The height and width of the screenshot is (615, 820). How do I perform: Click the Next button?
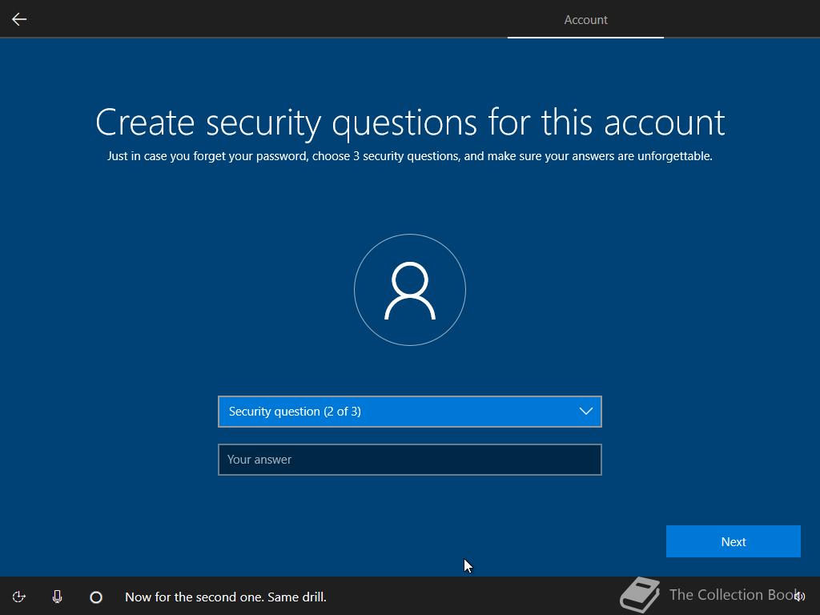[x=734, y=541]
